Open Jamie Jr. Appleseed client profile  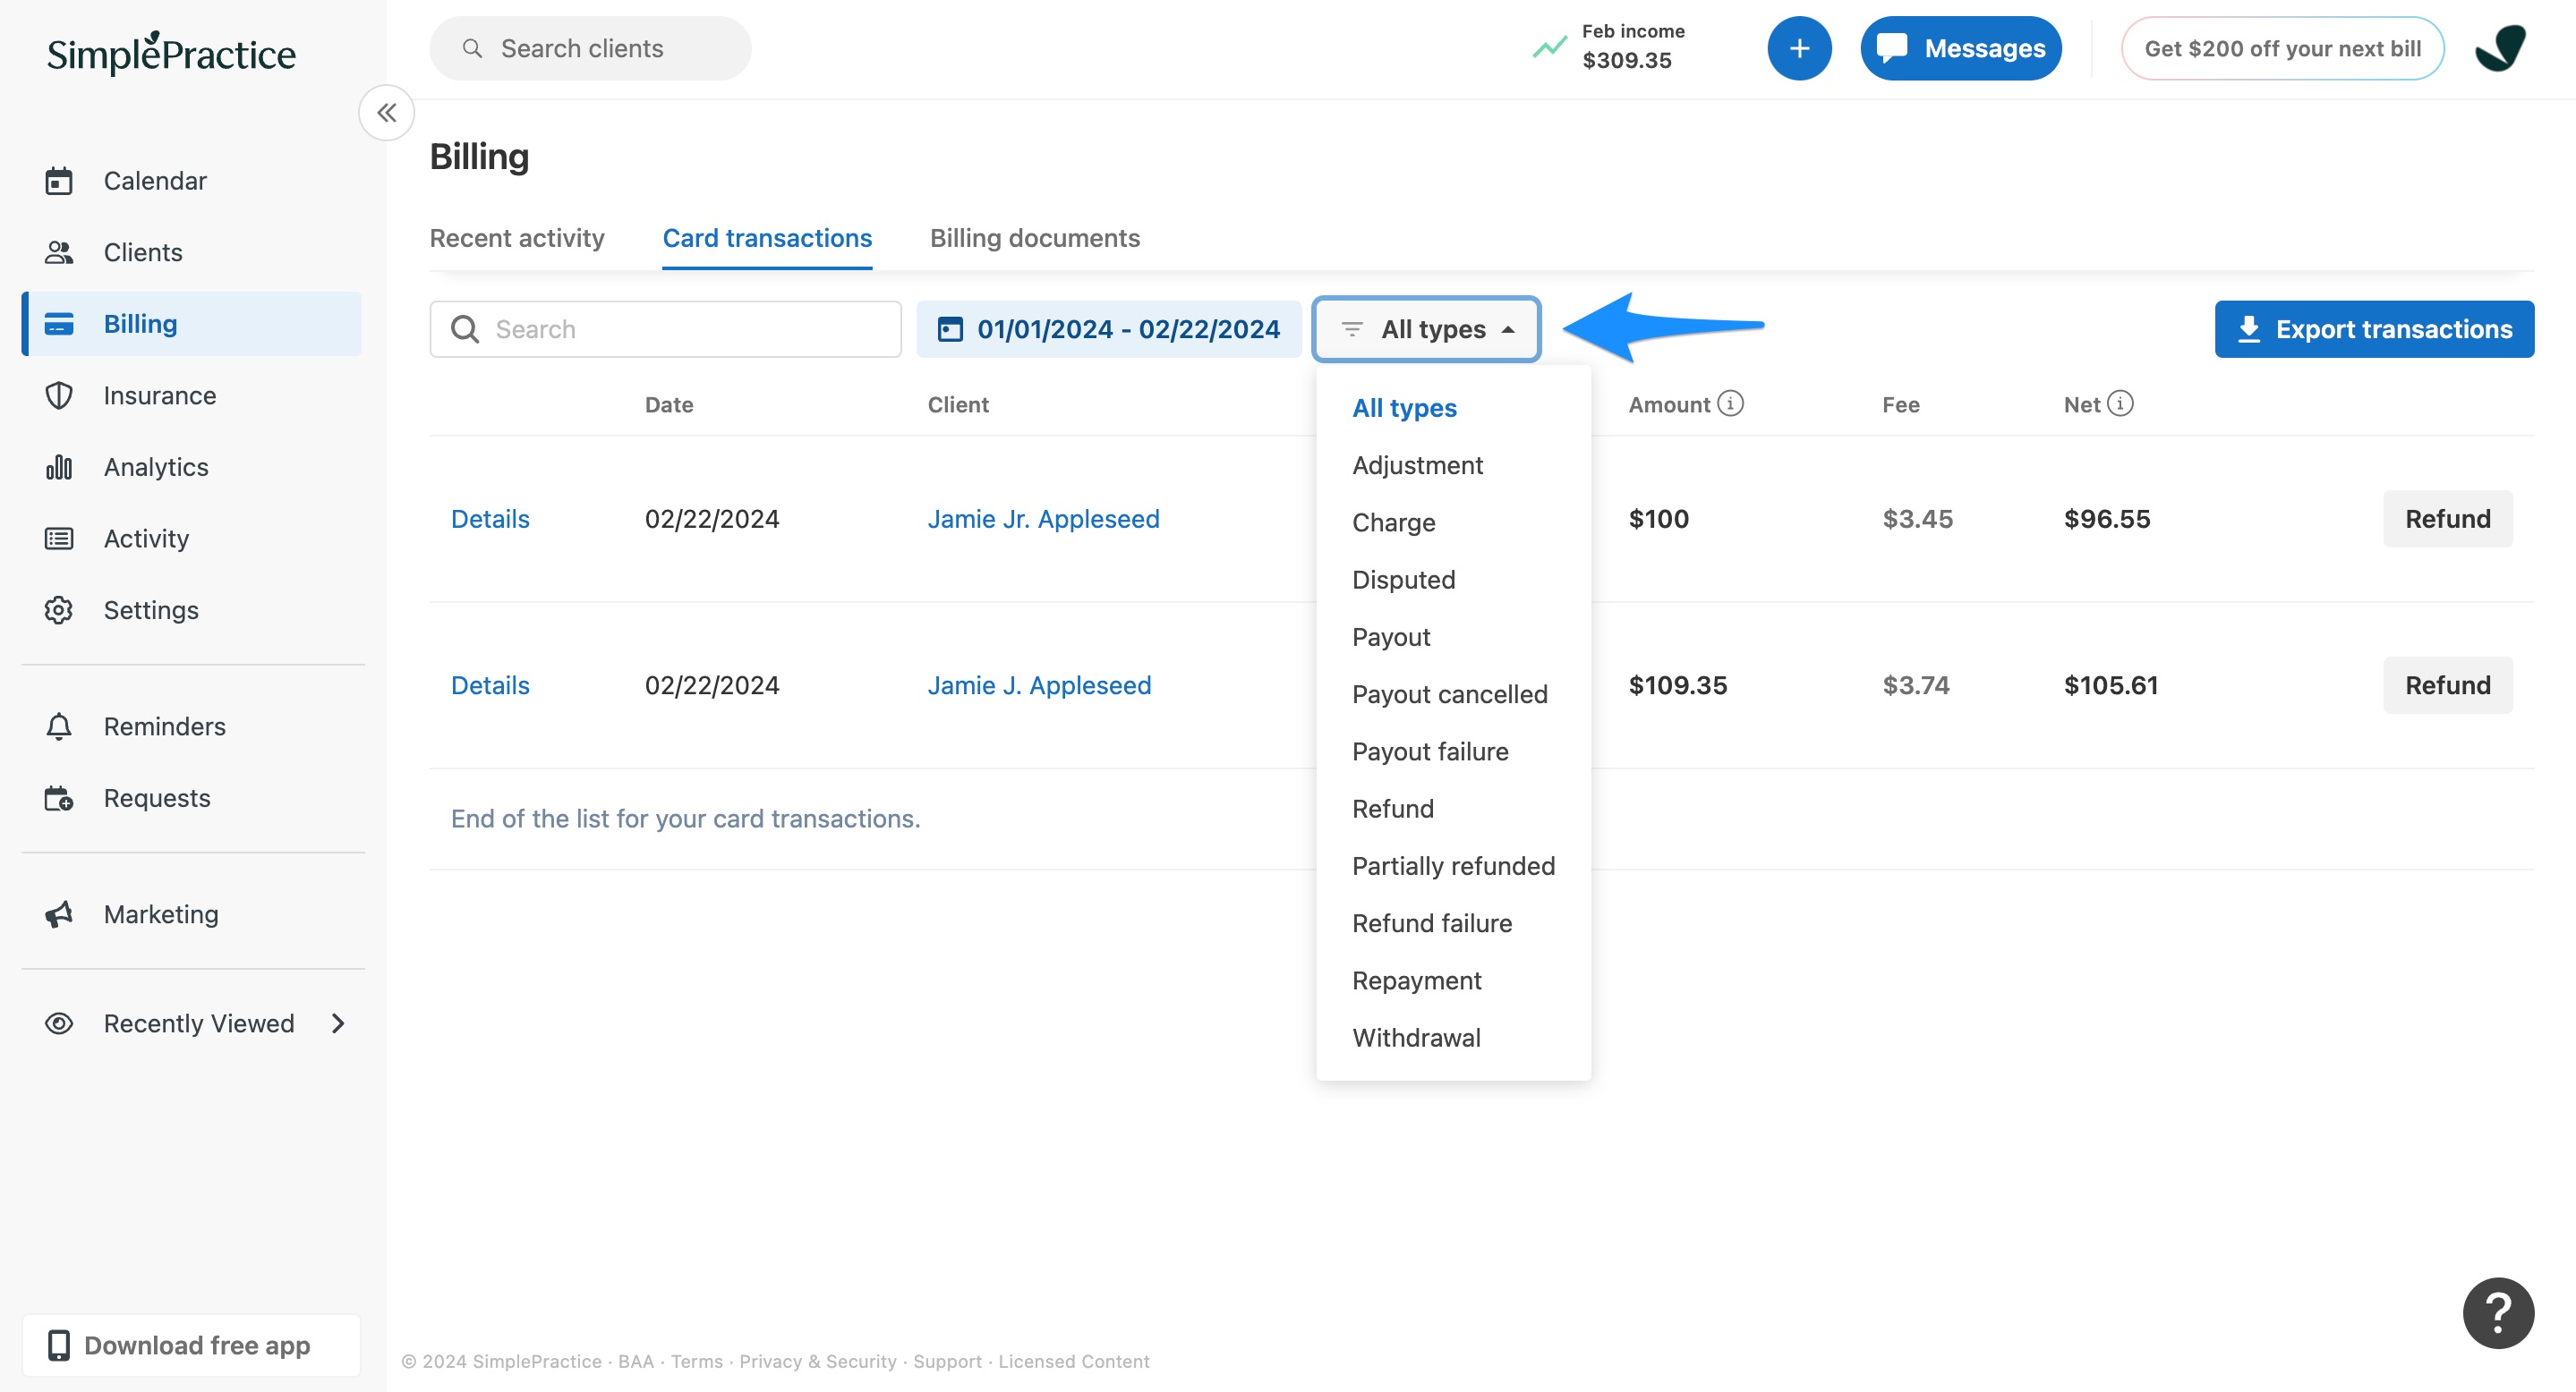[x=1043, y=519]
